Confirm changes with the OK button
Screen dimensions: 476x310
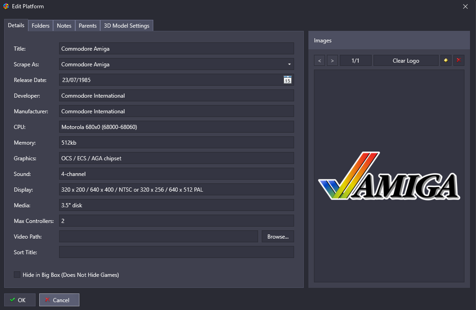pos(20,300)
